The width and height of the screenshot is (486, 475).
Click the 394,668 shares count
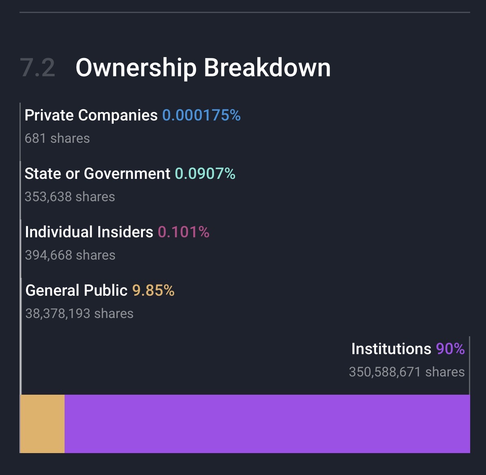pyautogui.click(x=70, y=255)
